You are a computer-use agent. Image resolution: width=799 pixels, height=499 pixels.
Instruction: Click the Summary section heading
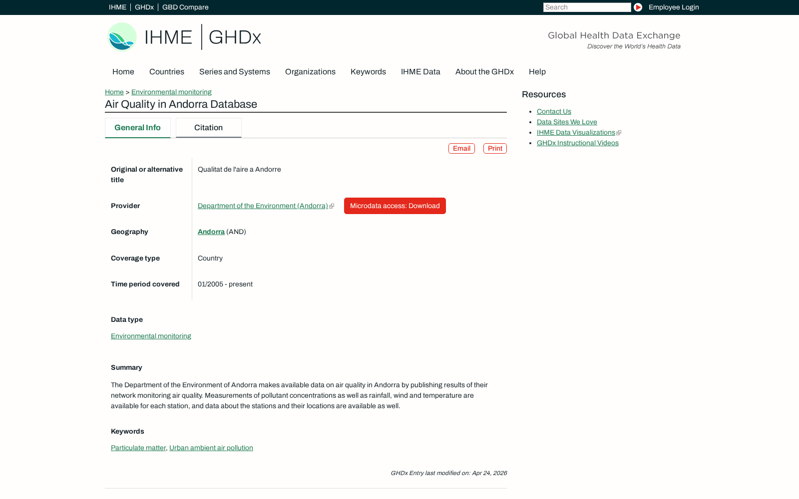[x=126, y=368]
